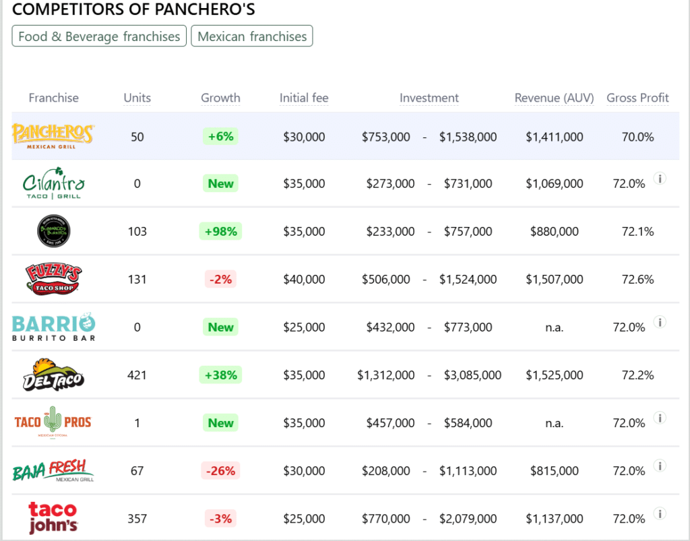Select the Revenue (AUV) column header
The height and width of the screenshot is (541, 690).
coord(555,98)
